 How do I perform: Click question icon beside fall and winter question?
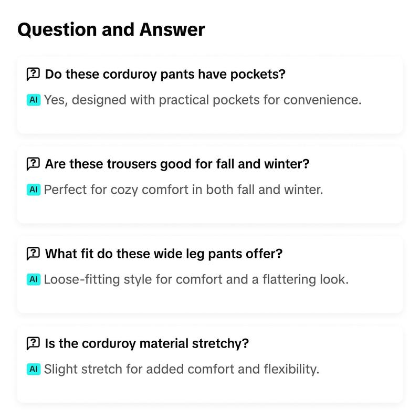coord(33,164)
